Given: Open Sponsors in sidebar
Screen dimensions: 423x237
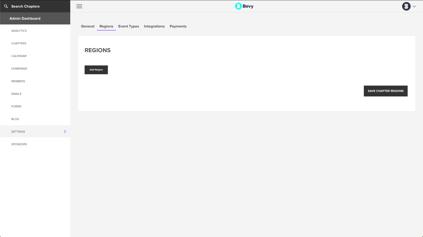Looking at the screenshot, I should click(35, 144).
